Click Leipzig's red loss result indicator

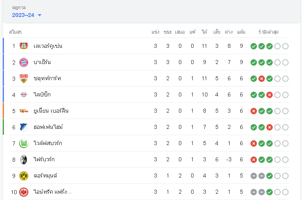(x=270, y=95)
